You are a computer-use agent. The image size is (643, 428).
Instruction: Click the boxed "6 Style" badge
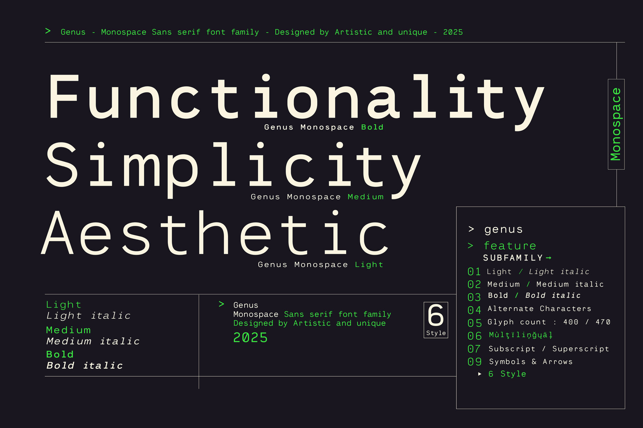tap(435, 320)
